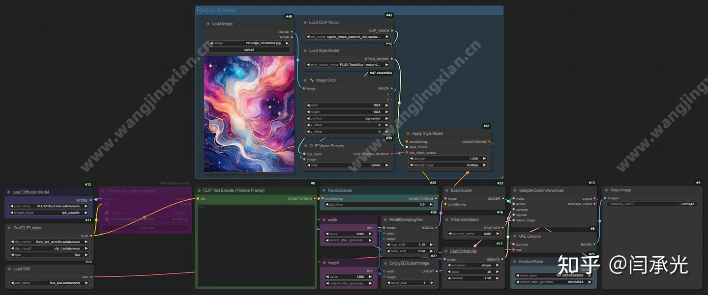Open the sampler_name dropdown set to euler
The height and width of the screenshot is (295, 708).
pyautogui.click(x=474, y=234)
